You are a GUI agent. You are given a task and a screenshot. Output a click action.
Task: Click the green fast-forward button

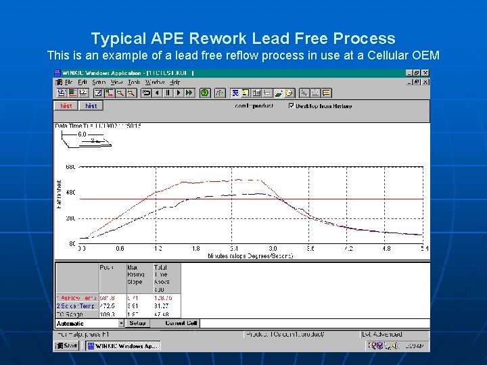[x=189, y=93]
